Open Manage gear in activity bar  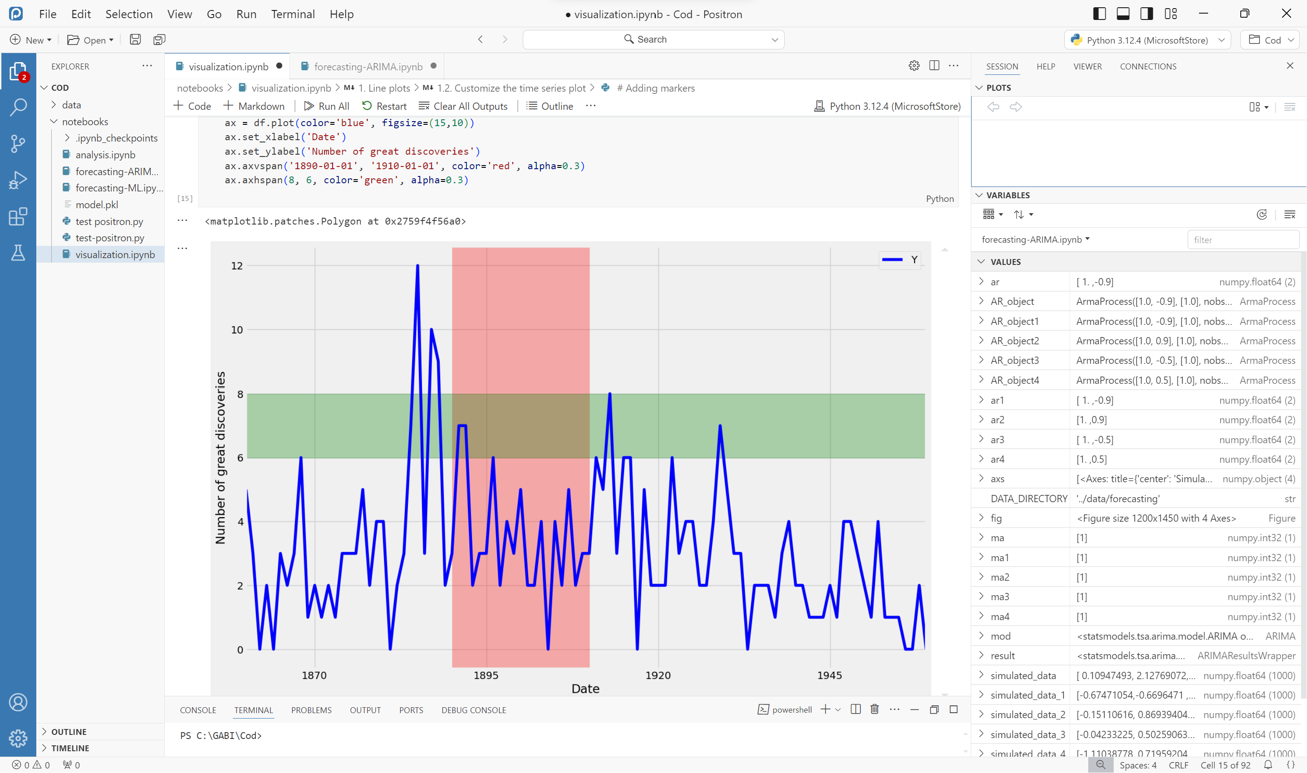pyautogui.click(x=18, y=738)
